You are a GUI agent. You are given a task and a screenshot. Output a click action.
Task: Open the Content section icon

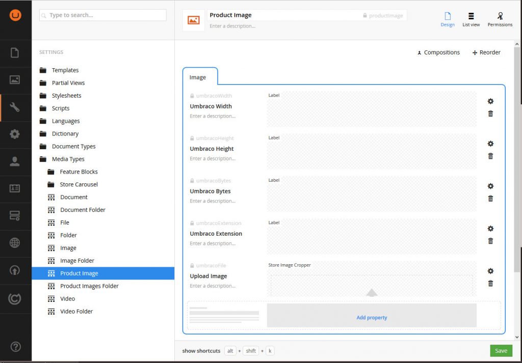coord(15,52)
